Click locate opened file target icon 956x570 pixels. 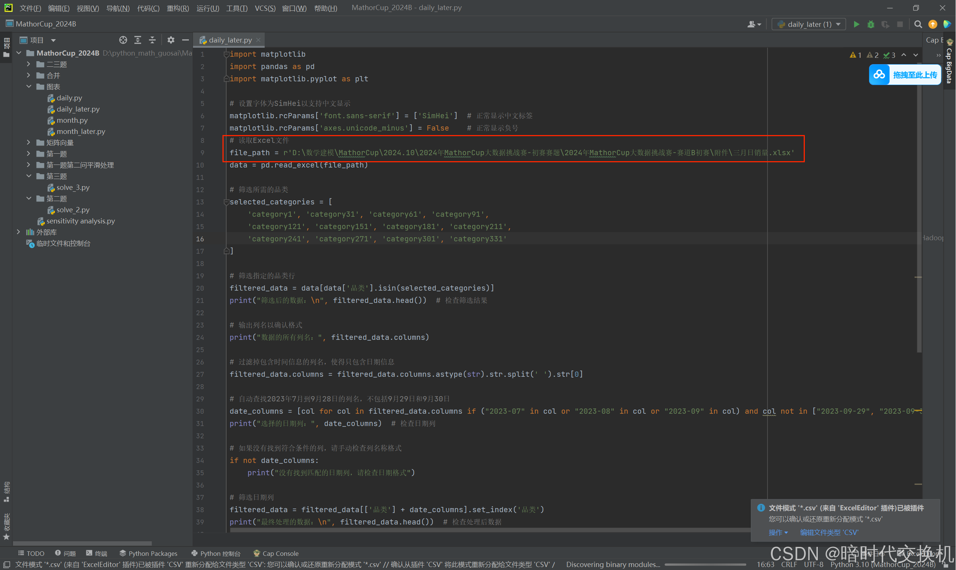(123, 40)
